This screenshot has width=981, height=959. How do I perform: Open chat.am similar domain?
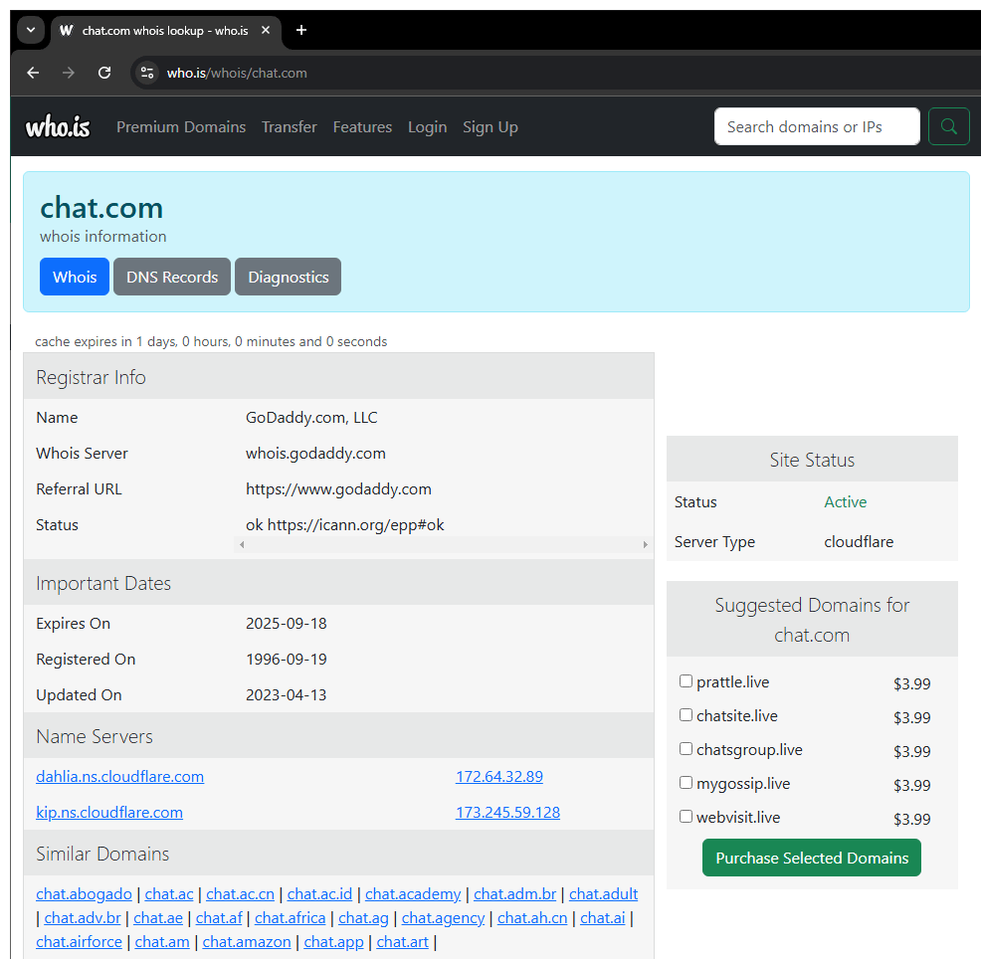coord(162,942)
